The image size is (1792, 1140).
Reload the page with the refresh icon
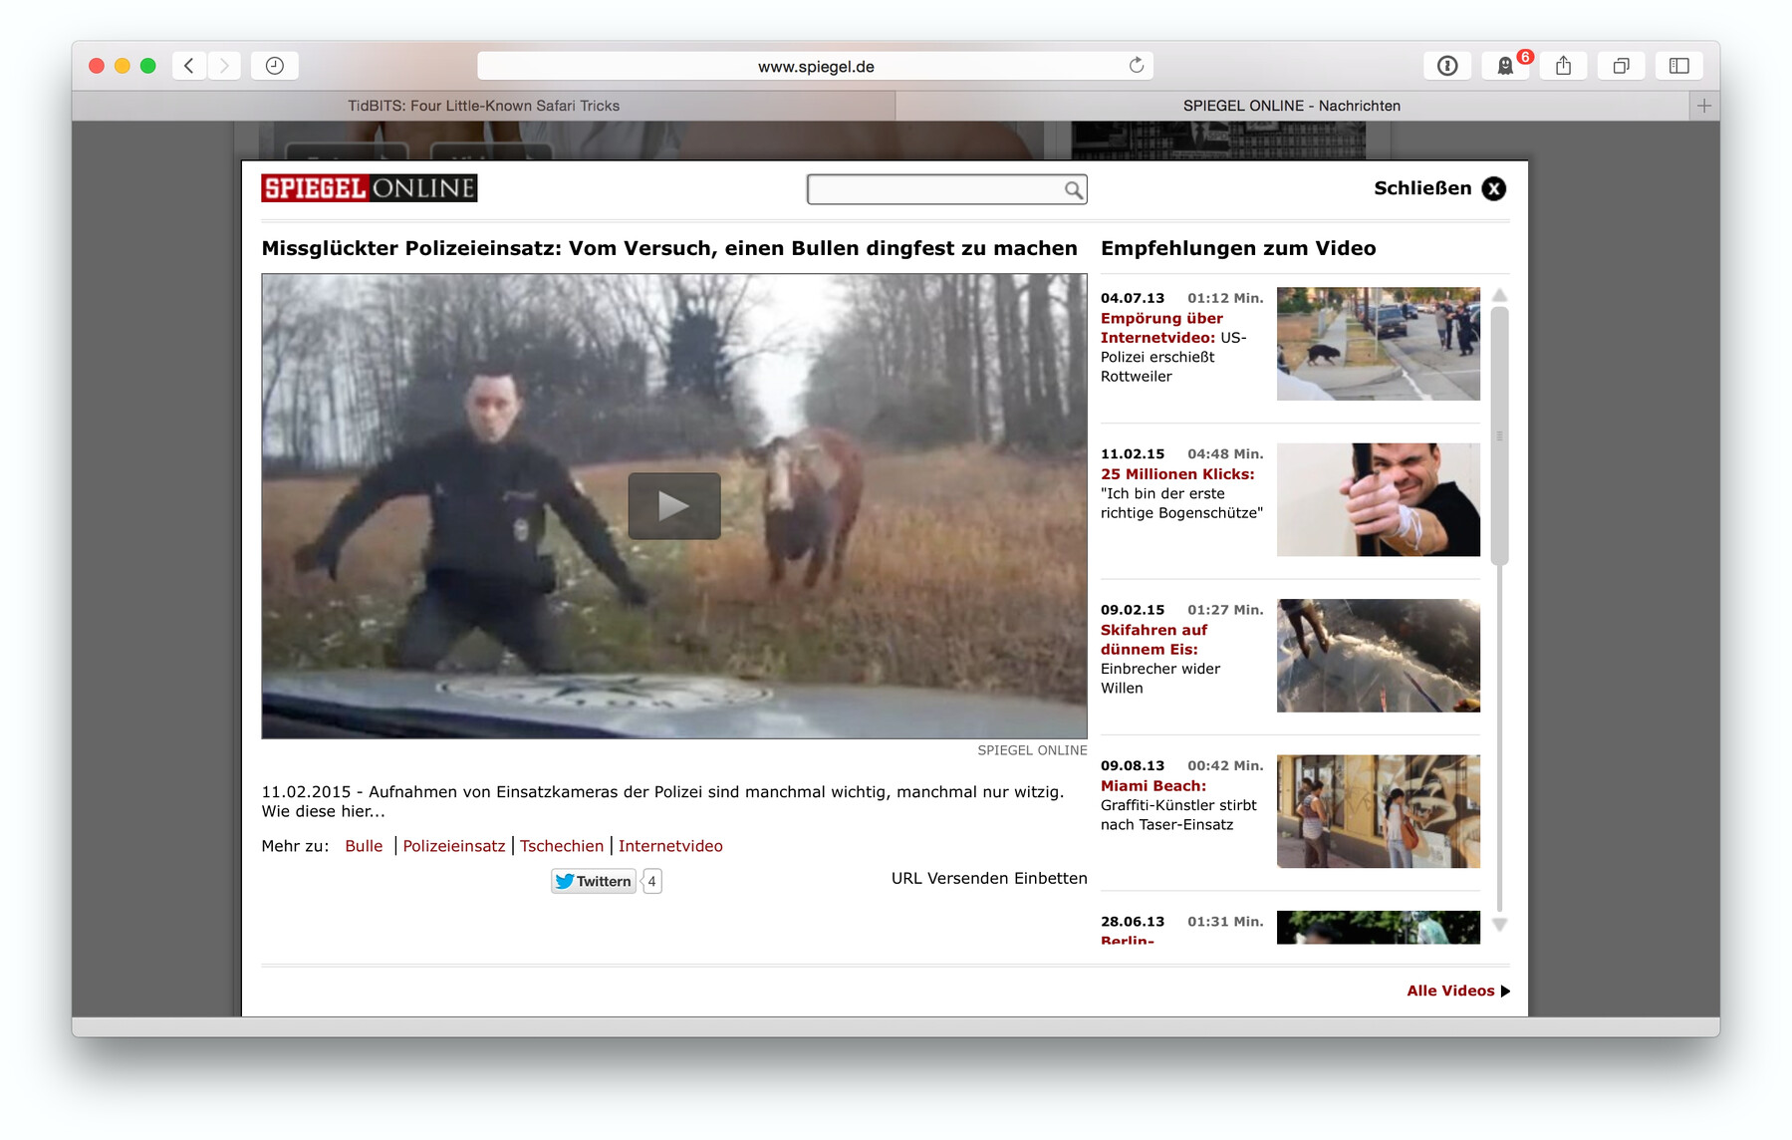(x=1136, y=66)
